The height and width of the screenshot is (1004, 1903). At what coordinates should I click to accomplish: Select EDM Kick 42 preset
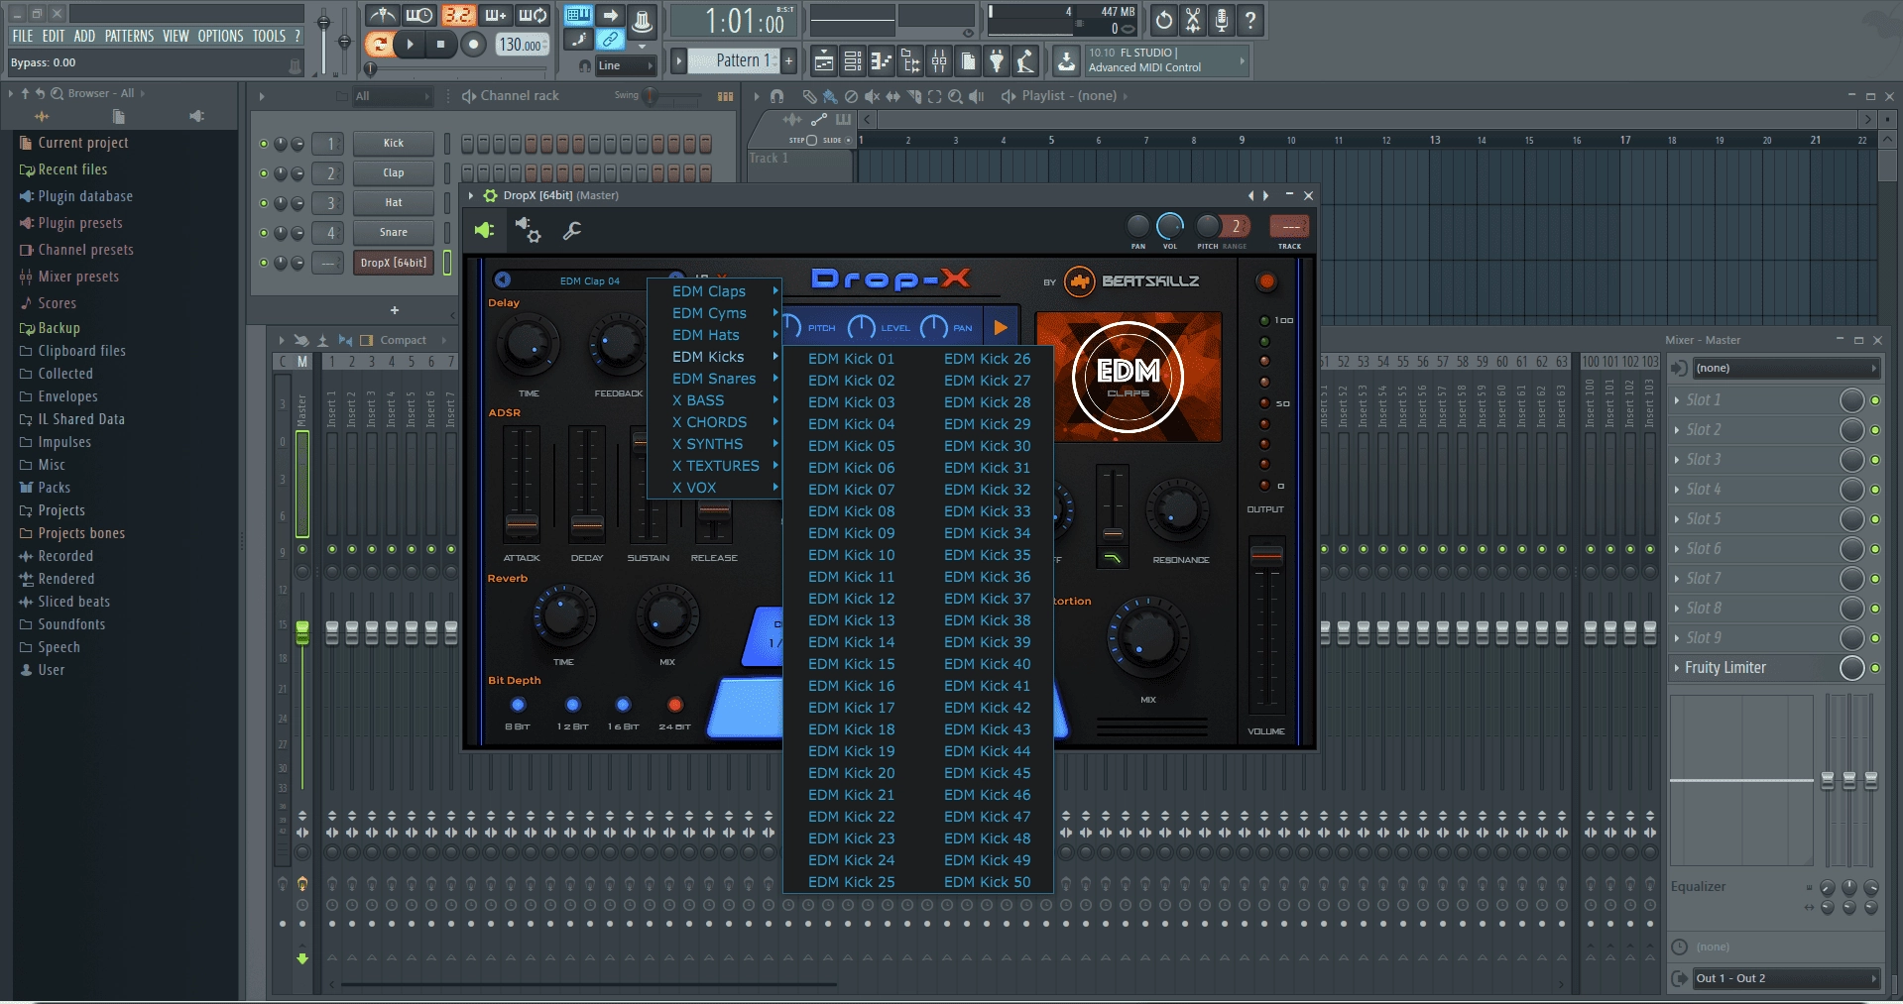[x=987, y=708]
